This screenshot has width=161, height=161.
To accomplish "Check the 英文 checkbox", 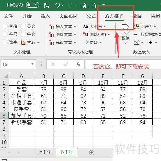I will (x=23, y=26).
